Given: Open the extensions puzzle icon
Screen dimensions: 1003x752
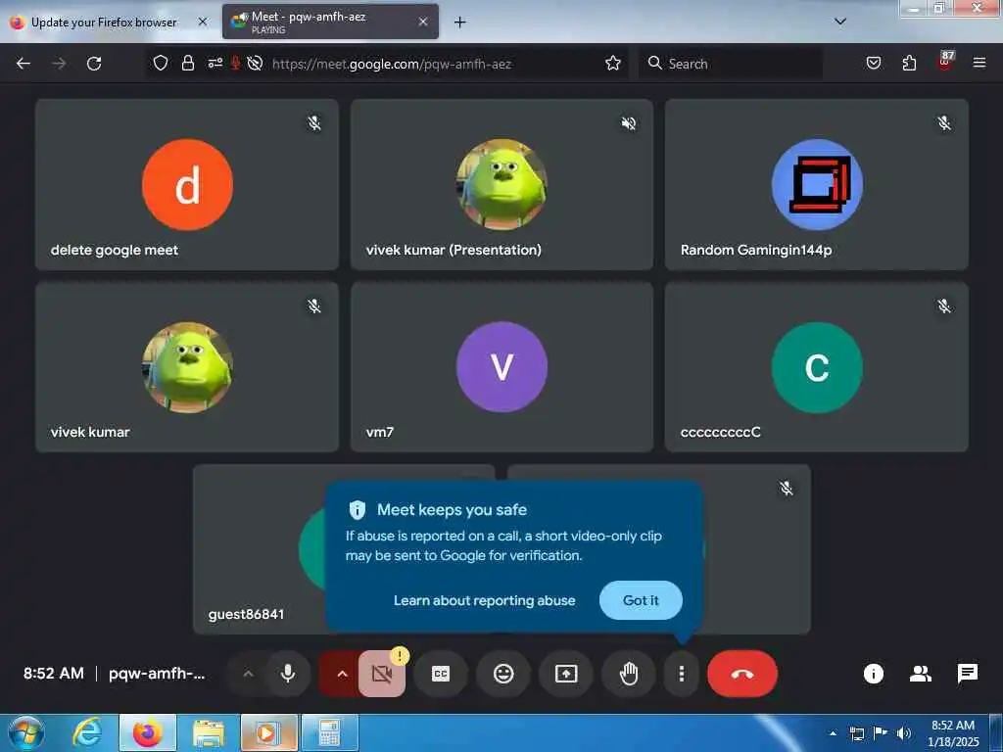Looking at the screenshot, I should 909,63.
